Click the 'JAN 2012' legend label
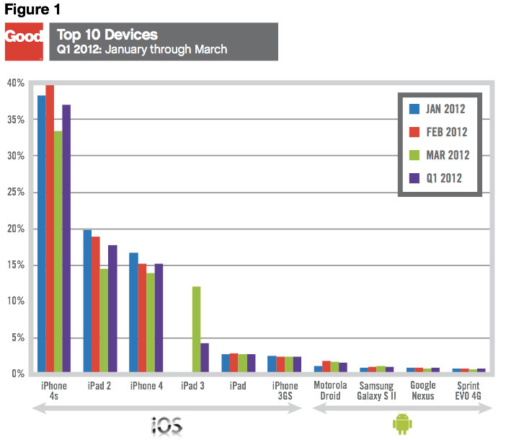 click(x=445, y=109)
